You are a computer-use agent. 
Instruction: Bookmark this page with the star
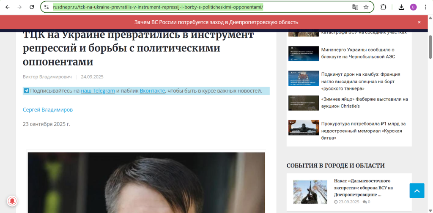[366, 7]
